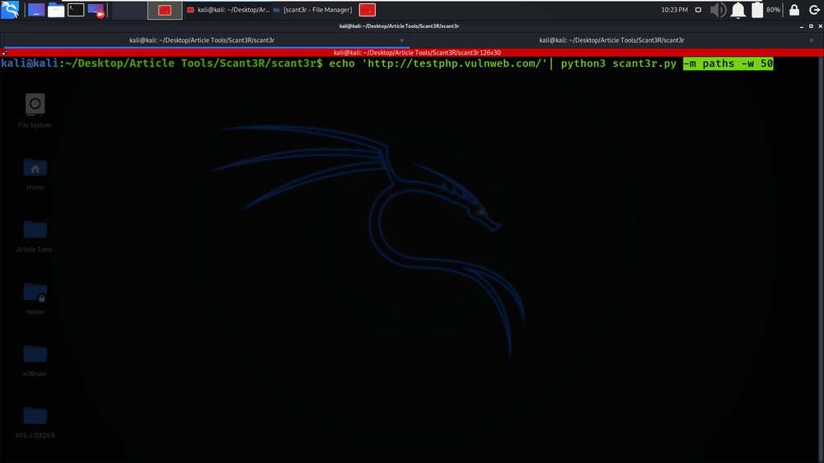Viewport: 824px width, 463px height.
Task: Open the notifications bell icon
Action: click(737, 10)
